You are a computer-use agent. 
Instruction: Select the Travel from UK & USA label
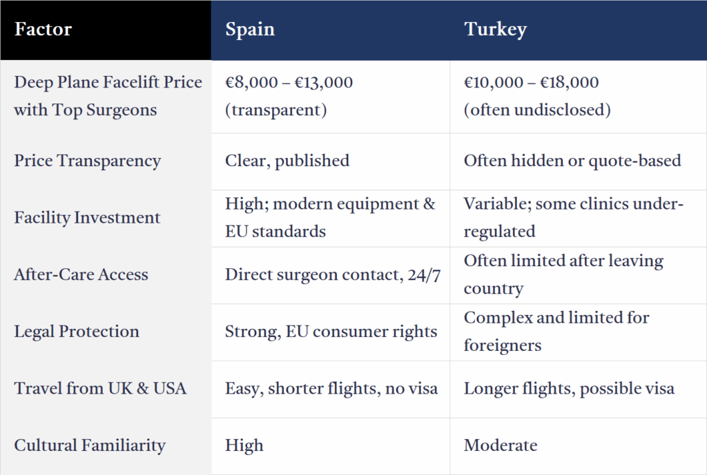[100, 388]
